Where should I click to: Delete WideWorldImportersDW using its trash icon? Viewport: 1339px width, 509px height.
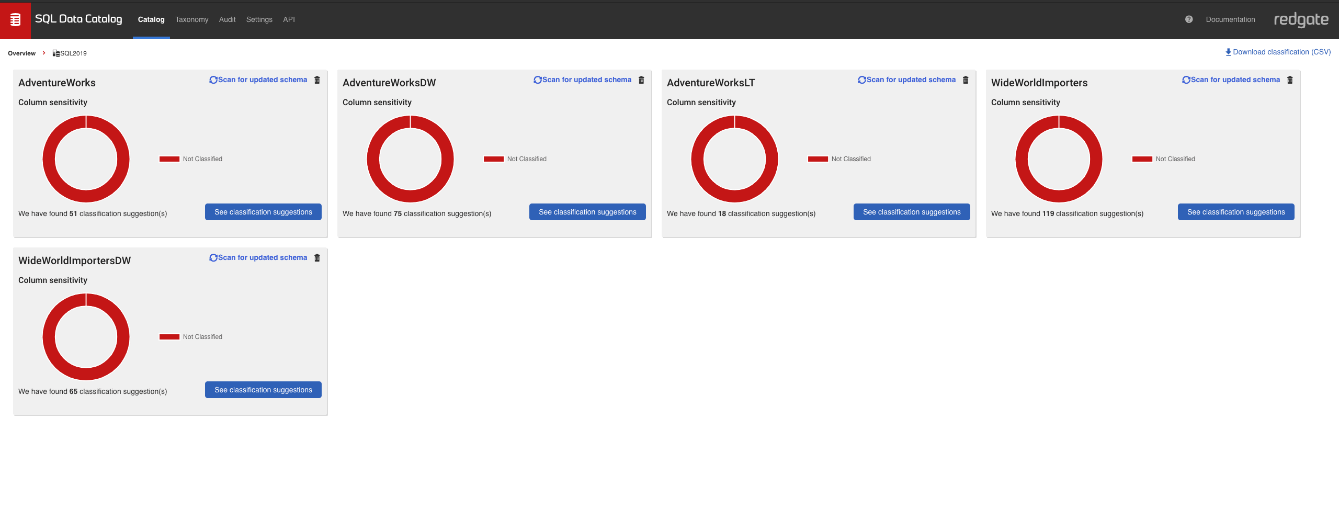point(317,257)
